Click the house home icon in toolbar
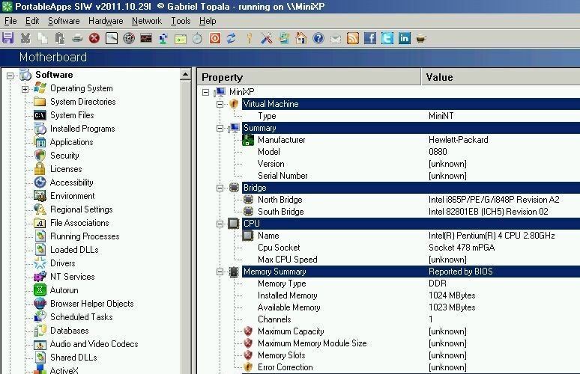Image resolution: width=580 pixels, height=374 pixels. [300, 38]
